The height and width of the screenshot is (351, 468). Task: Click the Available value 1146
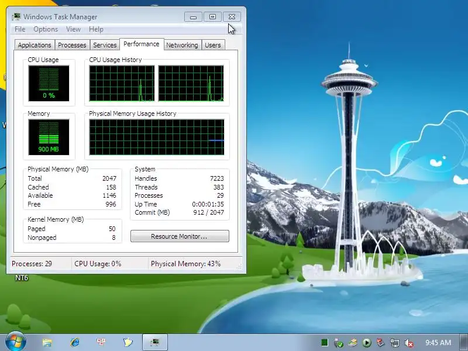[x=109, y=195]
